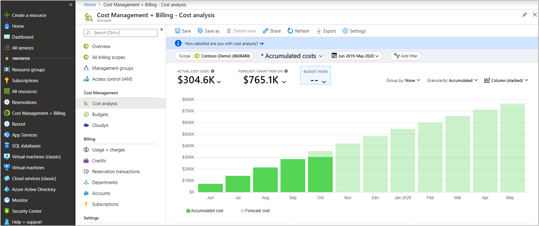Select Budgets in Cost Management menu
This screenshot has width=539, height=226.
[x=100, y=114]
